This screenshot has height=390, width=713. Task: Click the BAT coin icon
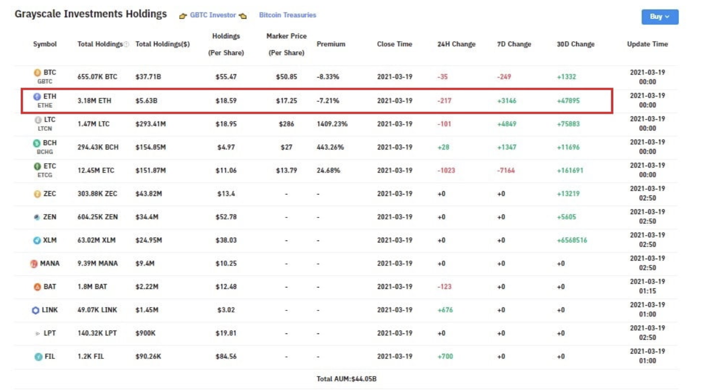37,287
